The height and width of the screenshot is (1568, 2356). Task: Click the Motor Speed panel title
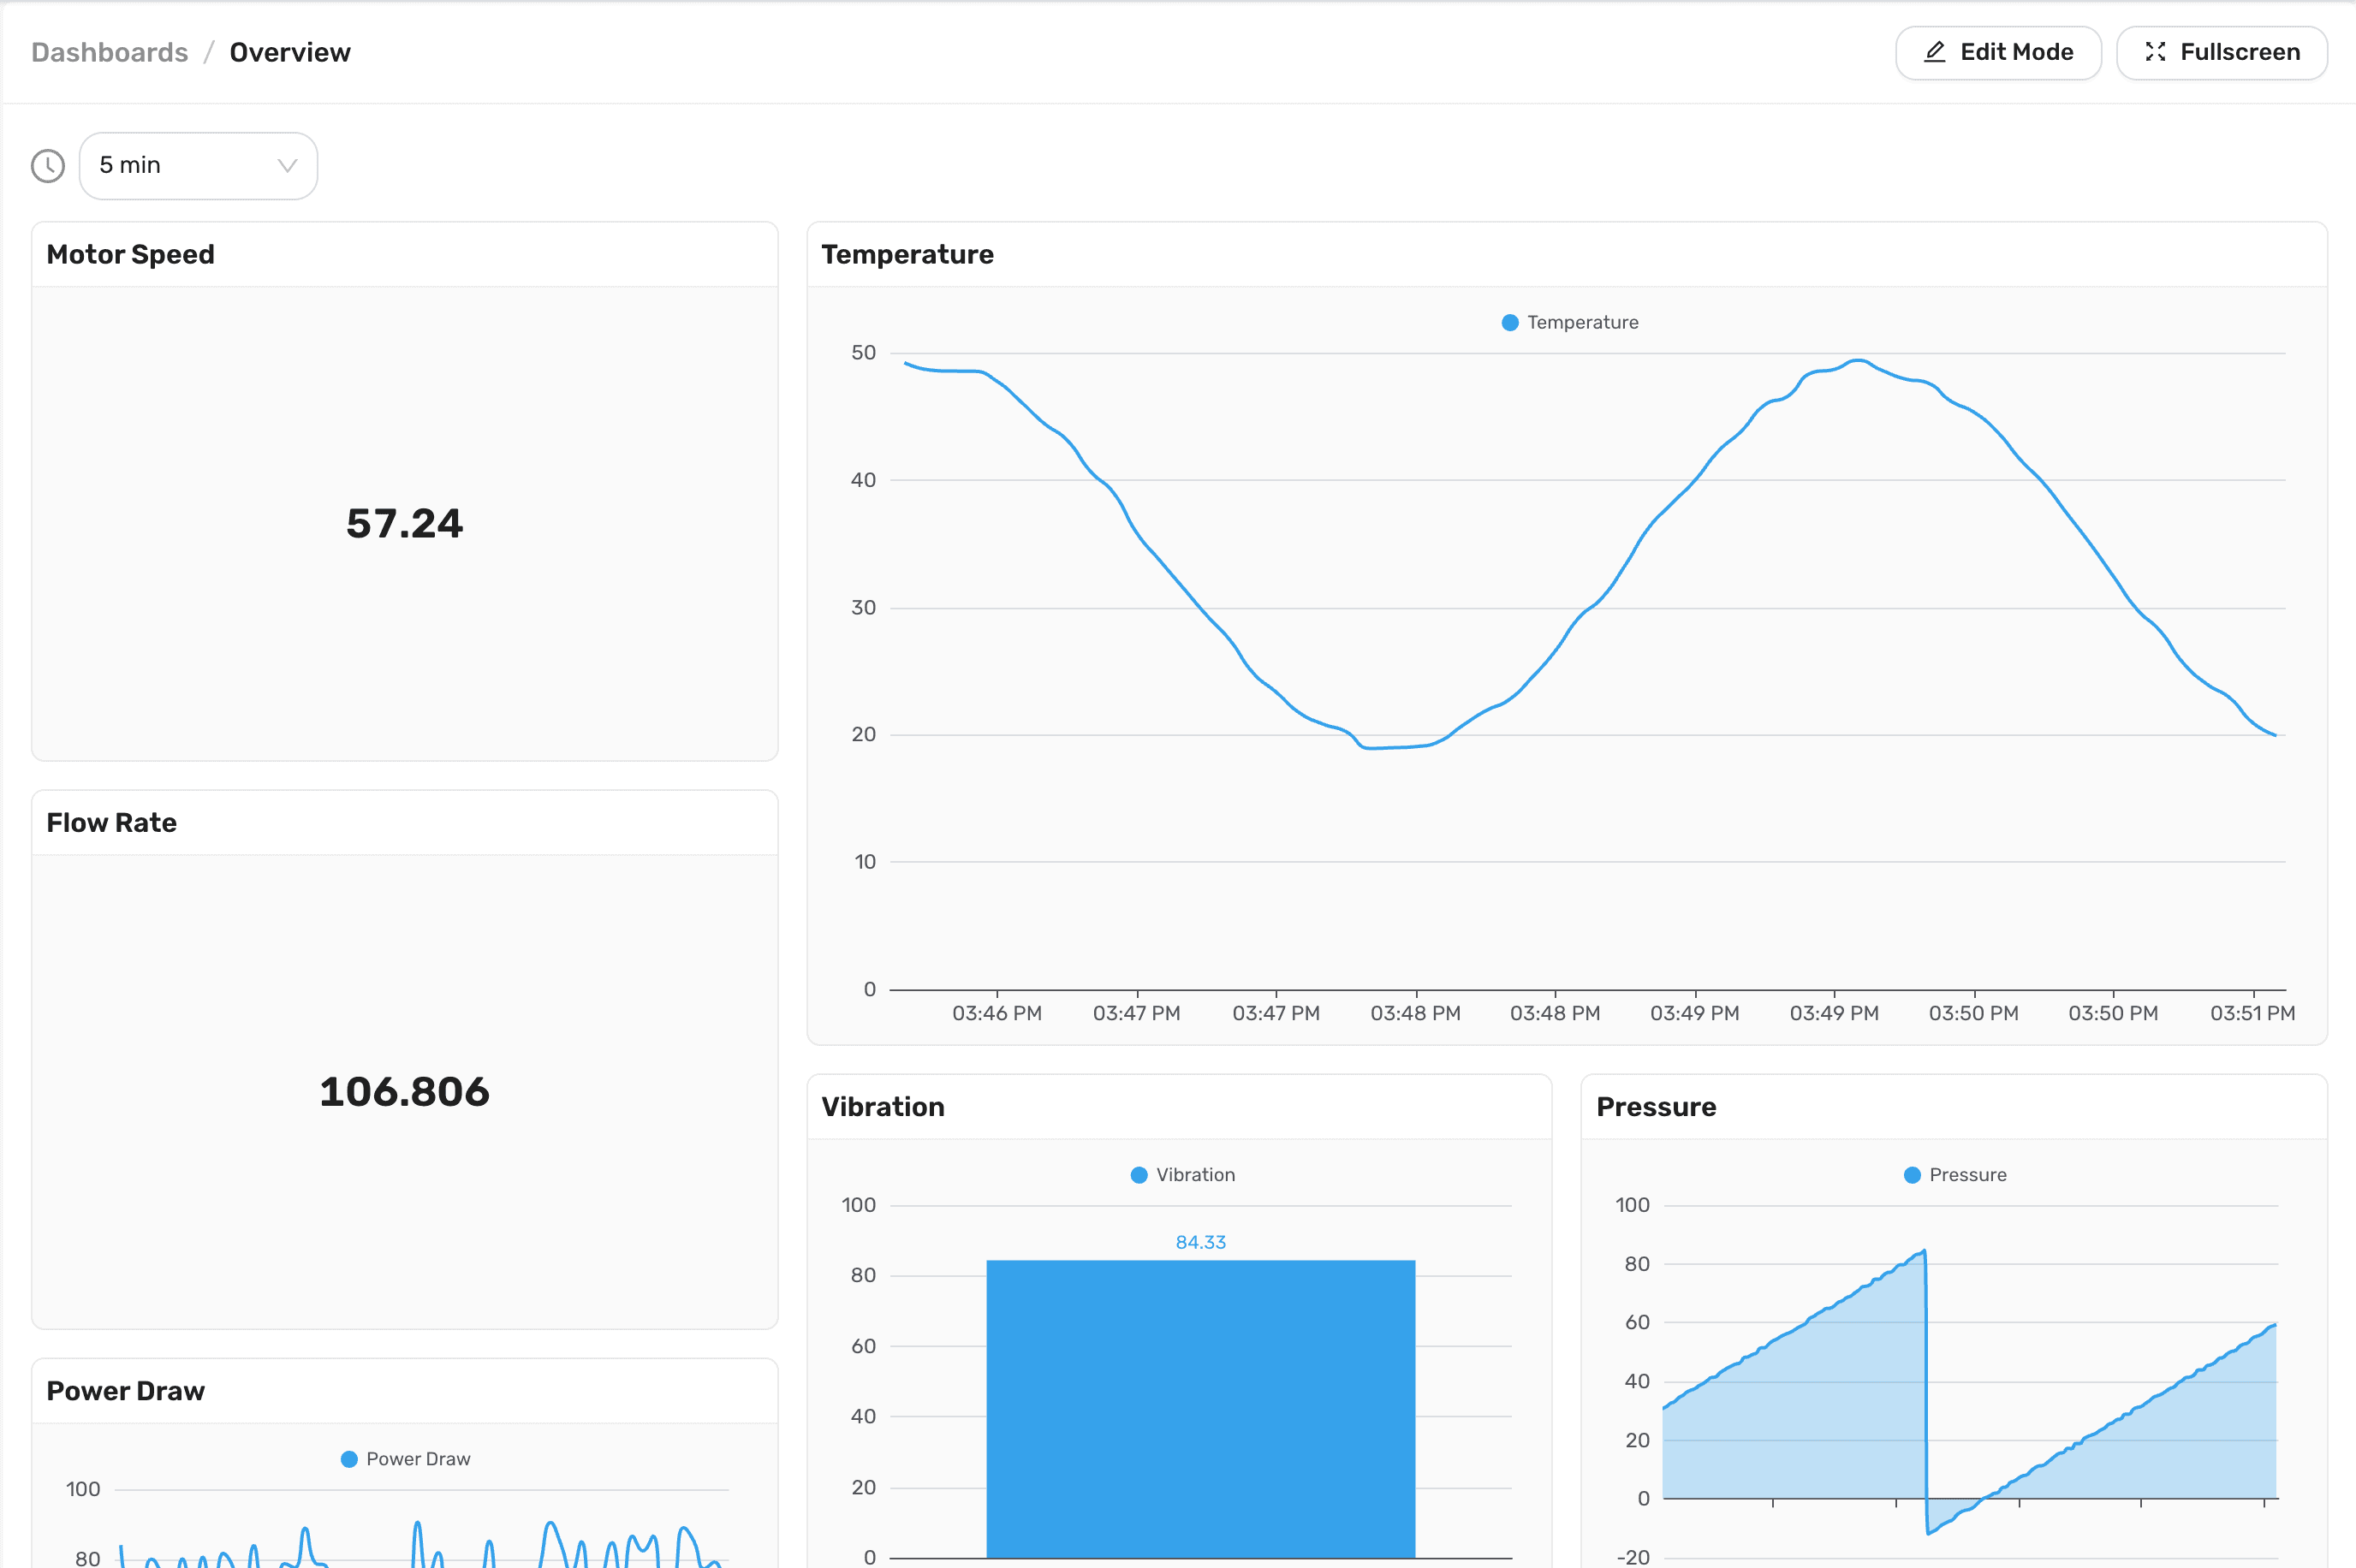(130, 254)
